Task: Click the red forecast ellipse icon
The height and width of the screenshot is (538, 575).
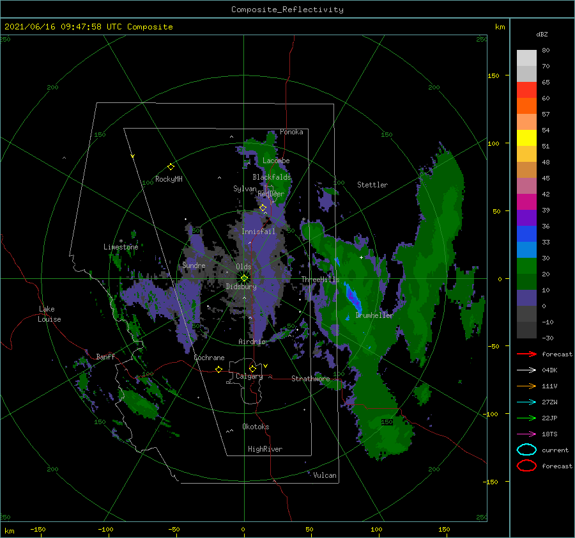Action: point(526,466)
